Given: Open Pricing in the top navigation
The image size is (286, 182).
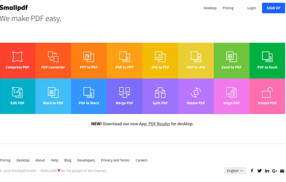Looking at the screenshot, I should click(x=228, y=8).
